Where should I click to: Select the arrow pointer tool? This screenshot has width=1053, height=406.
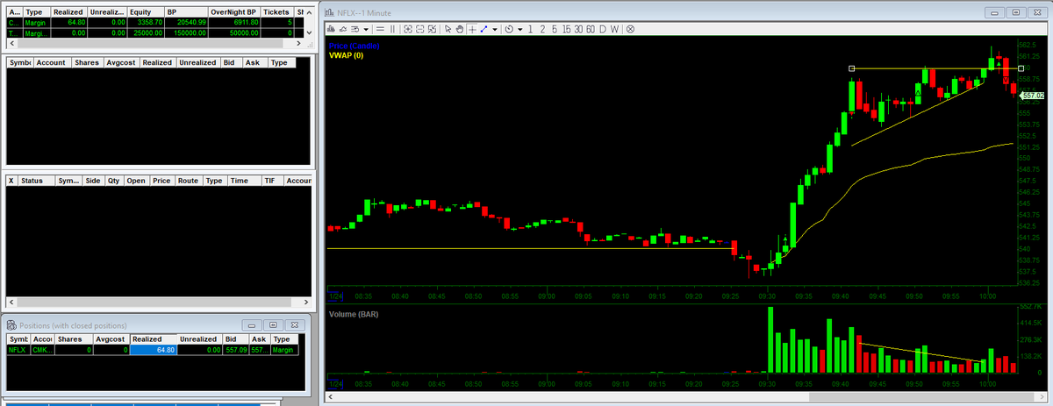[448, 29]
